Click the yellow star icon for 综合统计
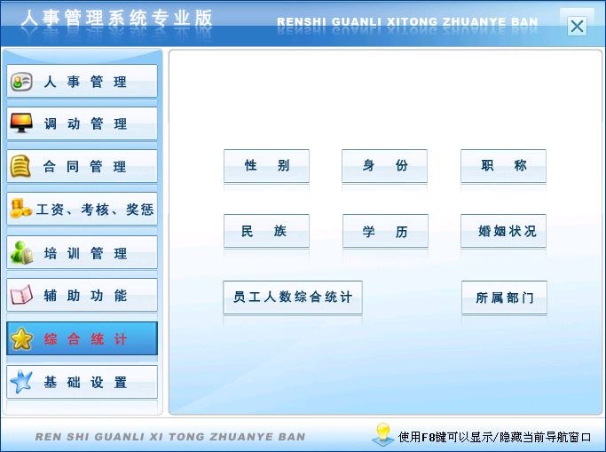 (x=21, y=339)
